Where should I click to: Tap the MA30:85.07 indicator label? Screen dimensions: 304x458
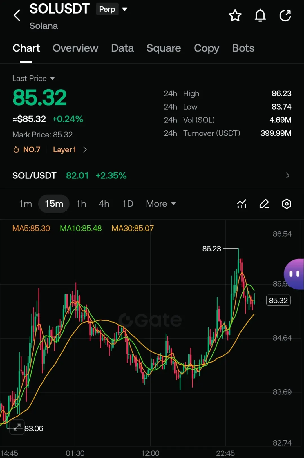click(x=133, y=228)
